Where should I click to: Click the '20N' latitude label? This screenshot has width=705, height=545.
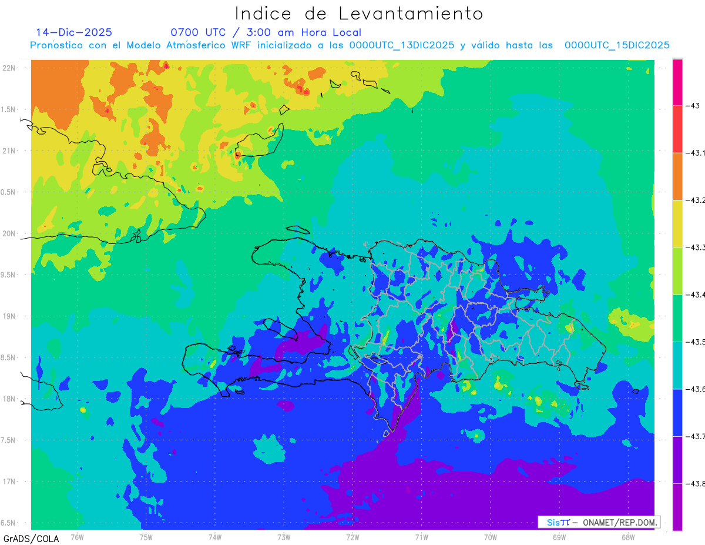pos(9,233)
